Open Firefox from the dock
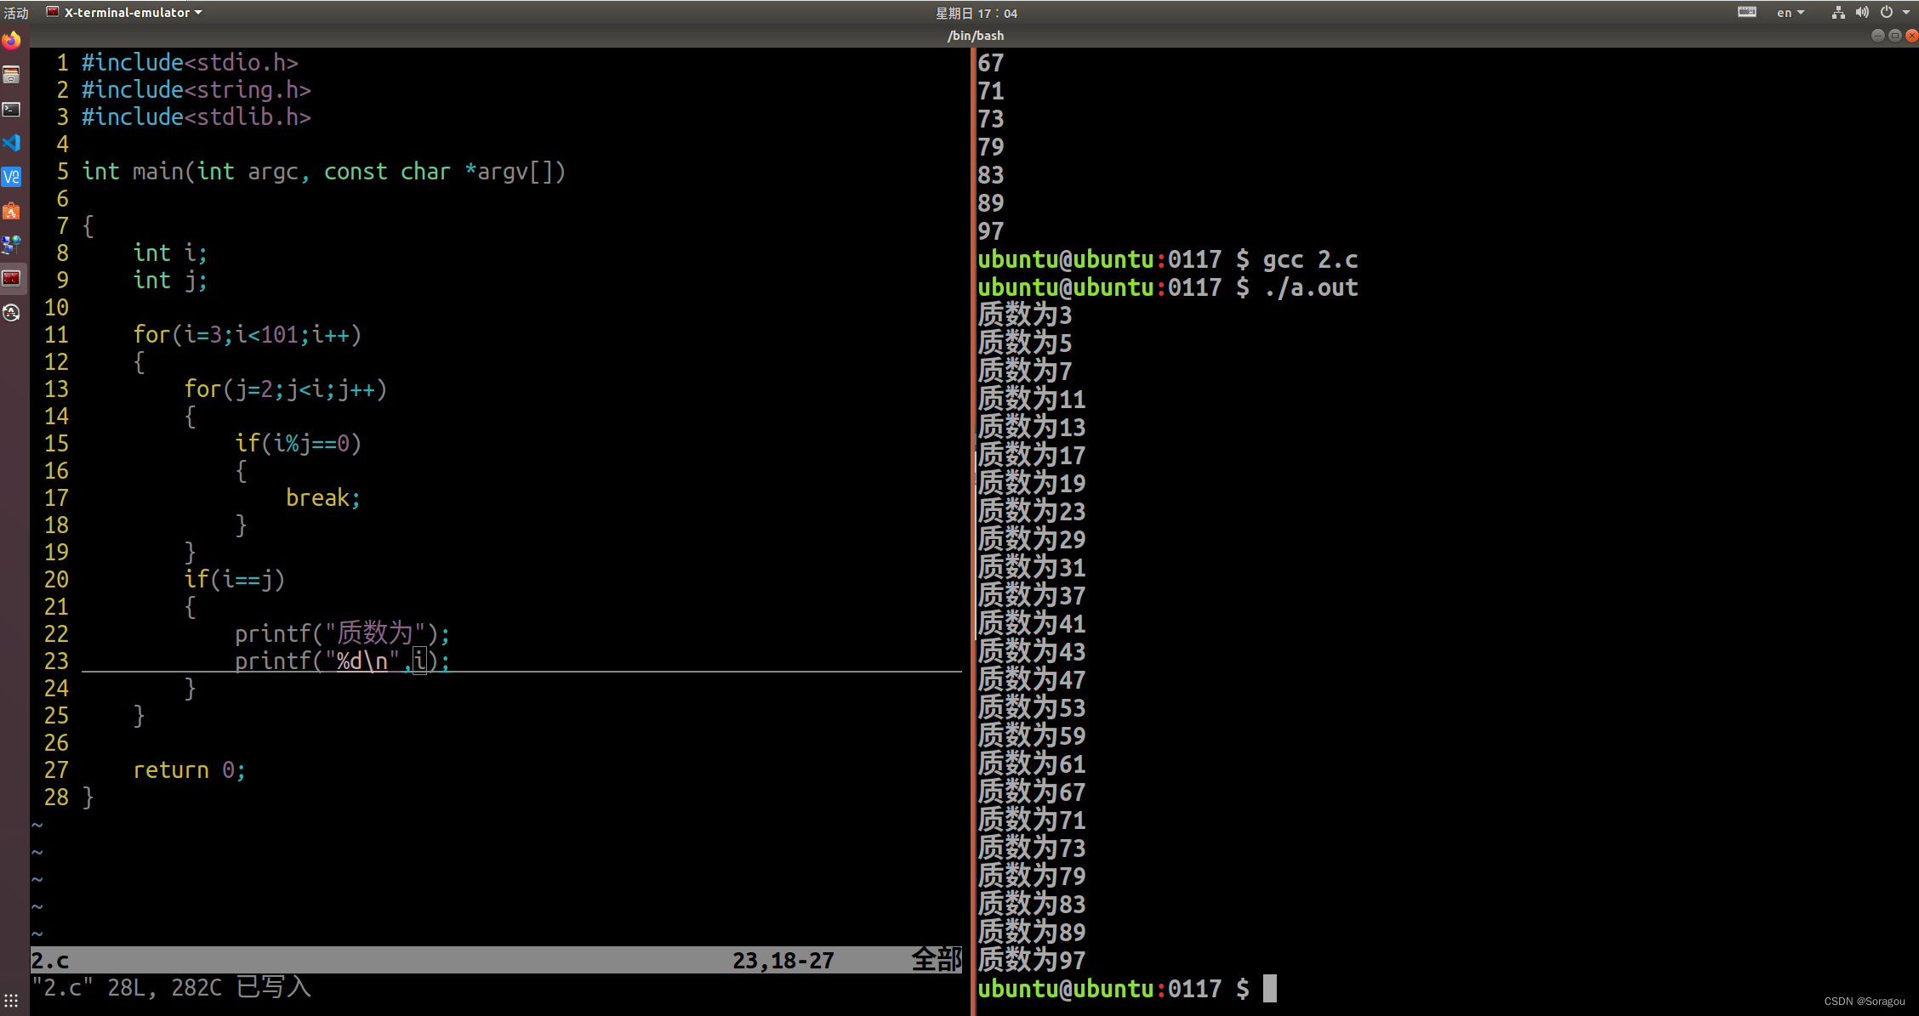The image size is (1919, 1016). click(12, 41)
